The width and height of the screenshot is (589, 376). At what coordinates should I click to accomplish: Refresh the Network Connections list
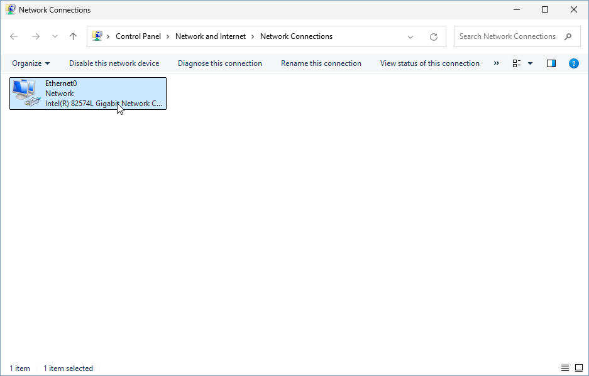click(x=433, y=36)
